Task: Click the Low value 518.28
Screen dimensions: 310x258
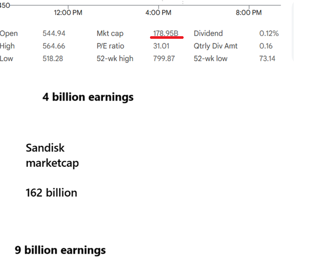Action: click(53, 59)
